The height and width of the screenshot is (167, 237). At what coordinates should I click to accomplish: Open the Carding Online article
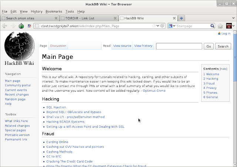[x=57, y=142]
